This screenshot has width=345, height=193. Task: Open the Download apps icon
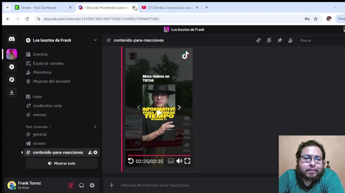coord(12,92)
